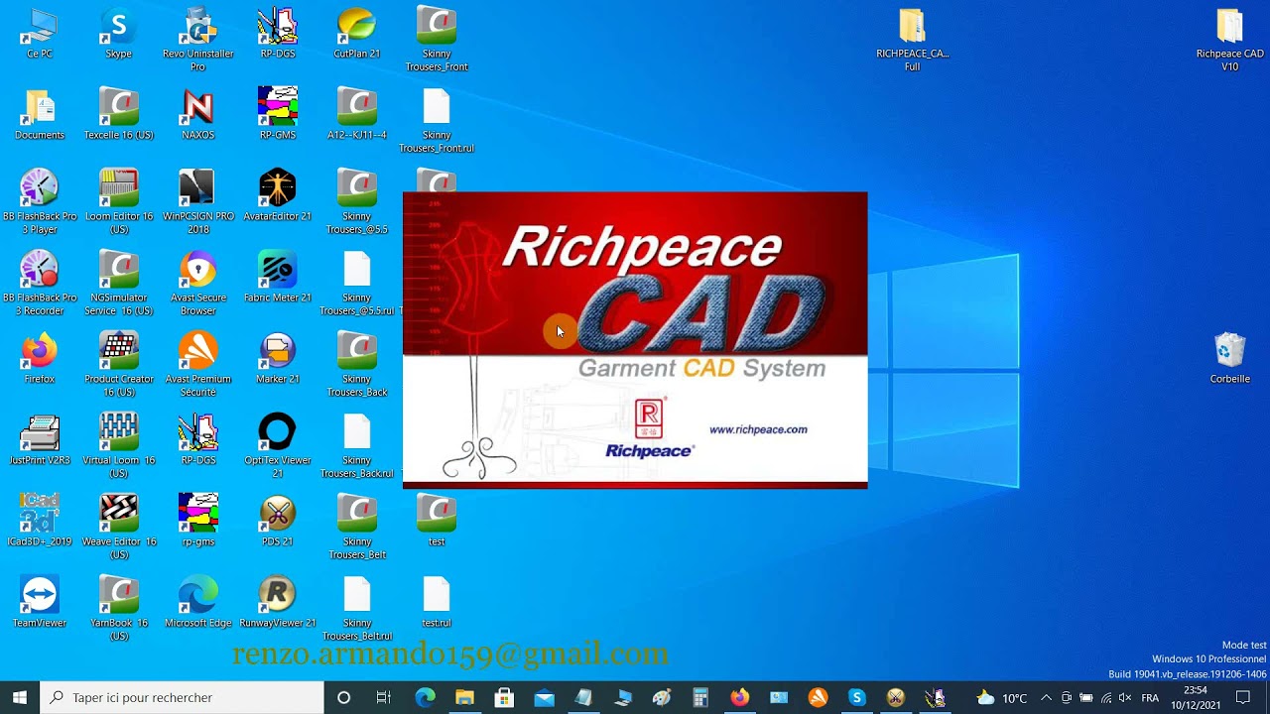Select the Avast Premium Sécurité desktop icon
Viewport: 1270px width, 714px height.
point(198,365)
